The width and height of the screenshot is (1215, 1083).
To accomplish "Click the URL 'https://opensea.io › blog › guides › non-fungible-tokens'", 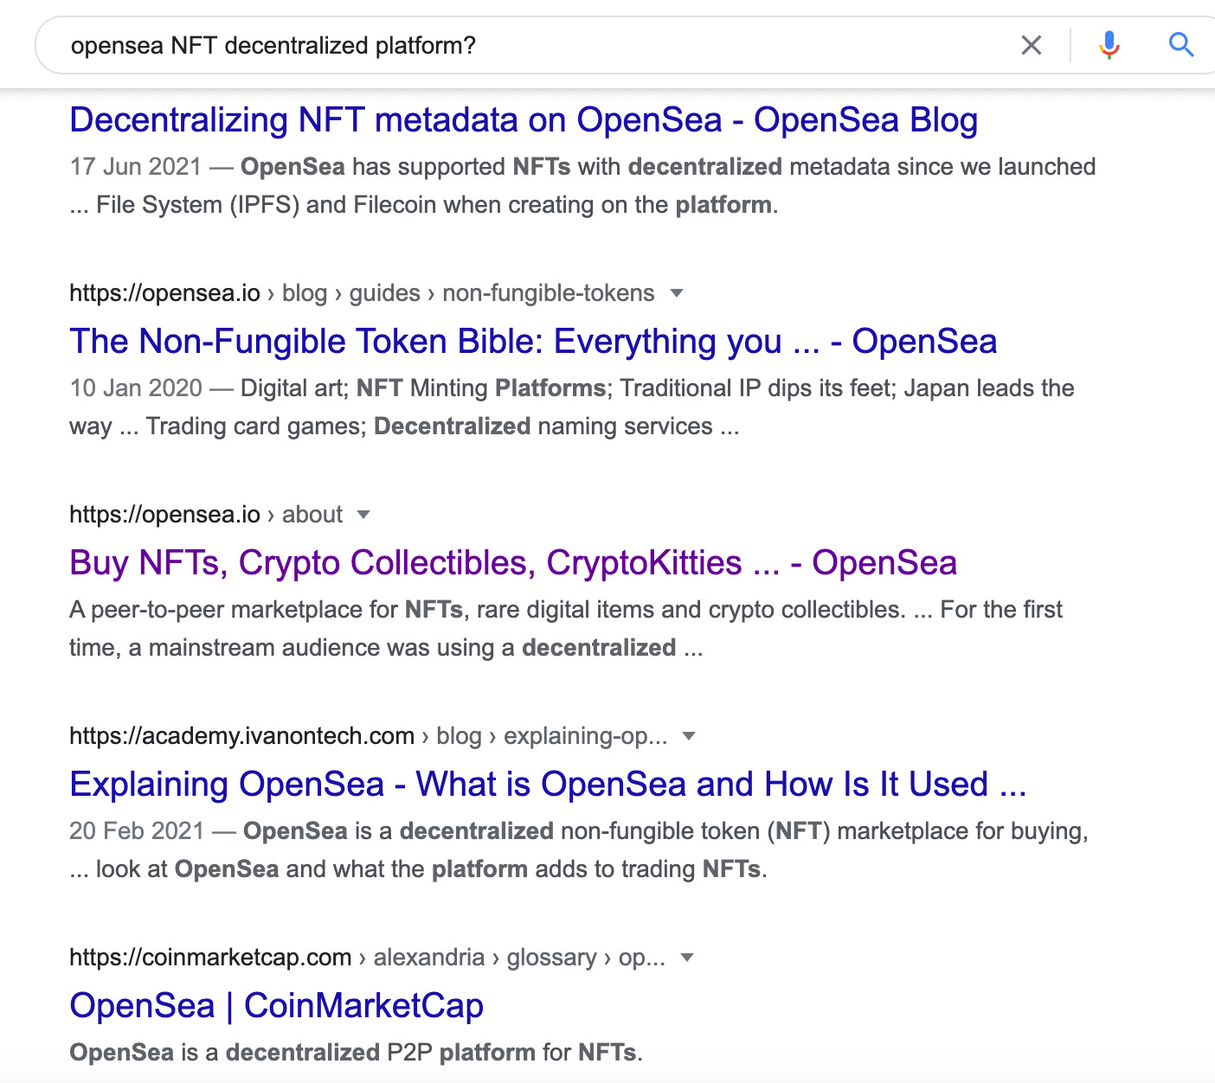I will coord(362,293).
